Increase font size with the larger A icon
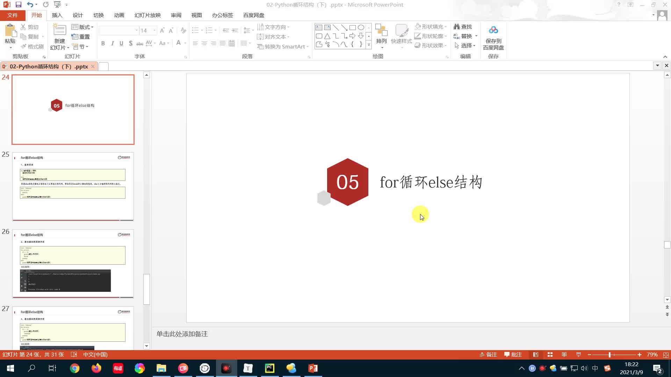This screenshot has height=377, width=671. point(162,31)
